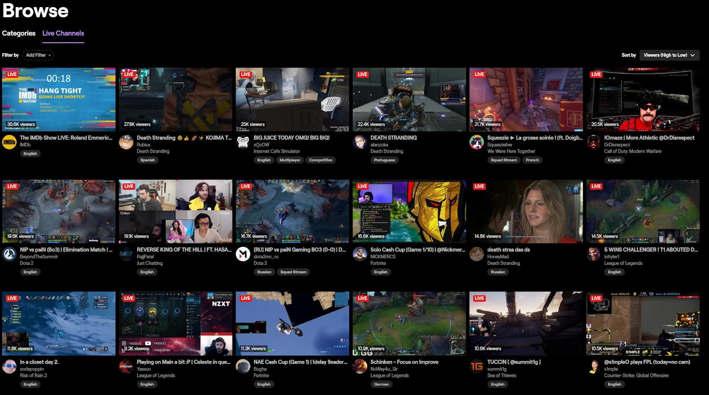Open 'BIG JUICE TODAY OMG! BIG BIG!' stream title

point(292,138)
